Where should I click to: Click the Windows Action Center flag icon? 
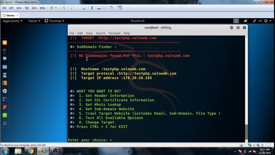point(240,151)
